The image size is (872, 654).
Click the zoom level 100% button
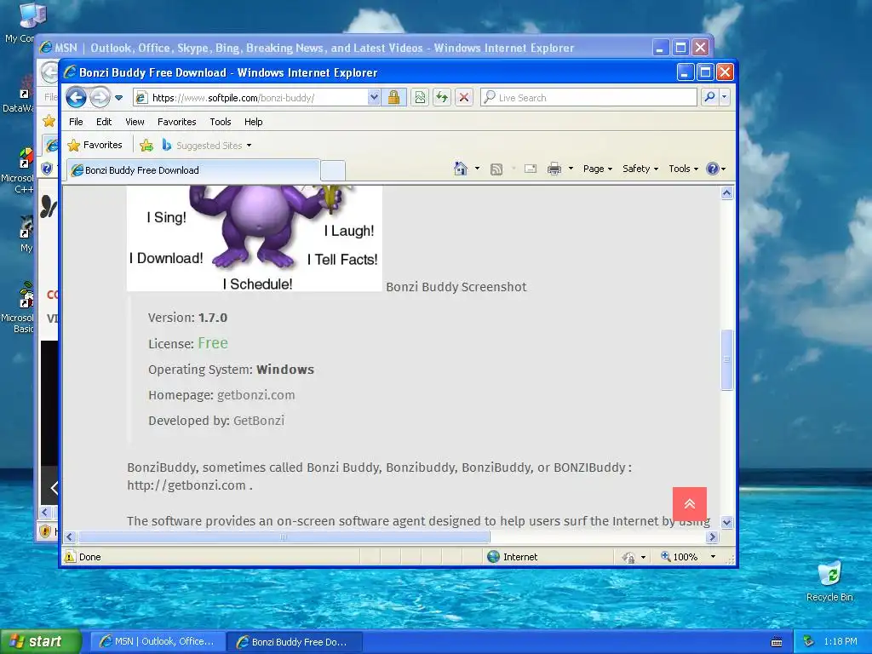[x=679, y=557]
